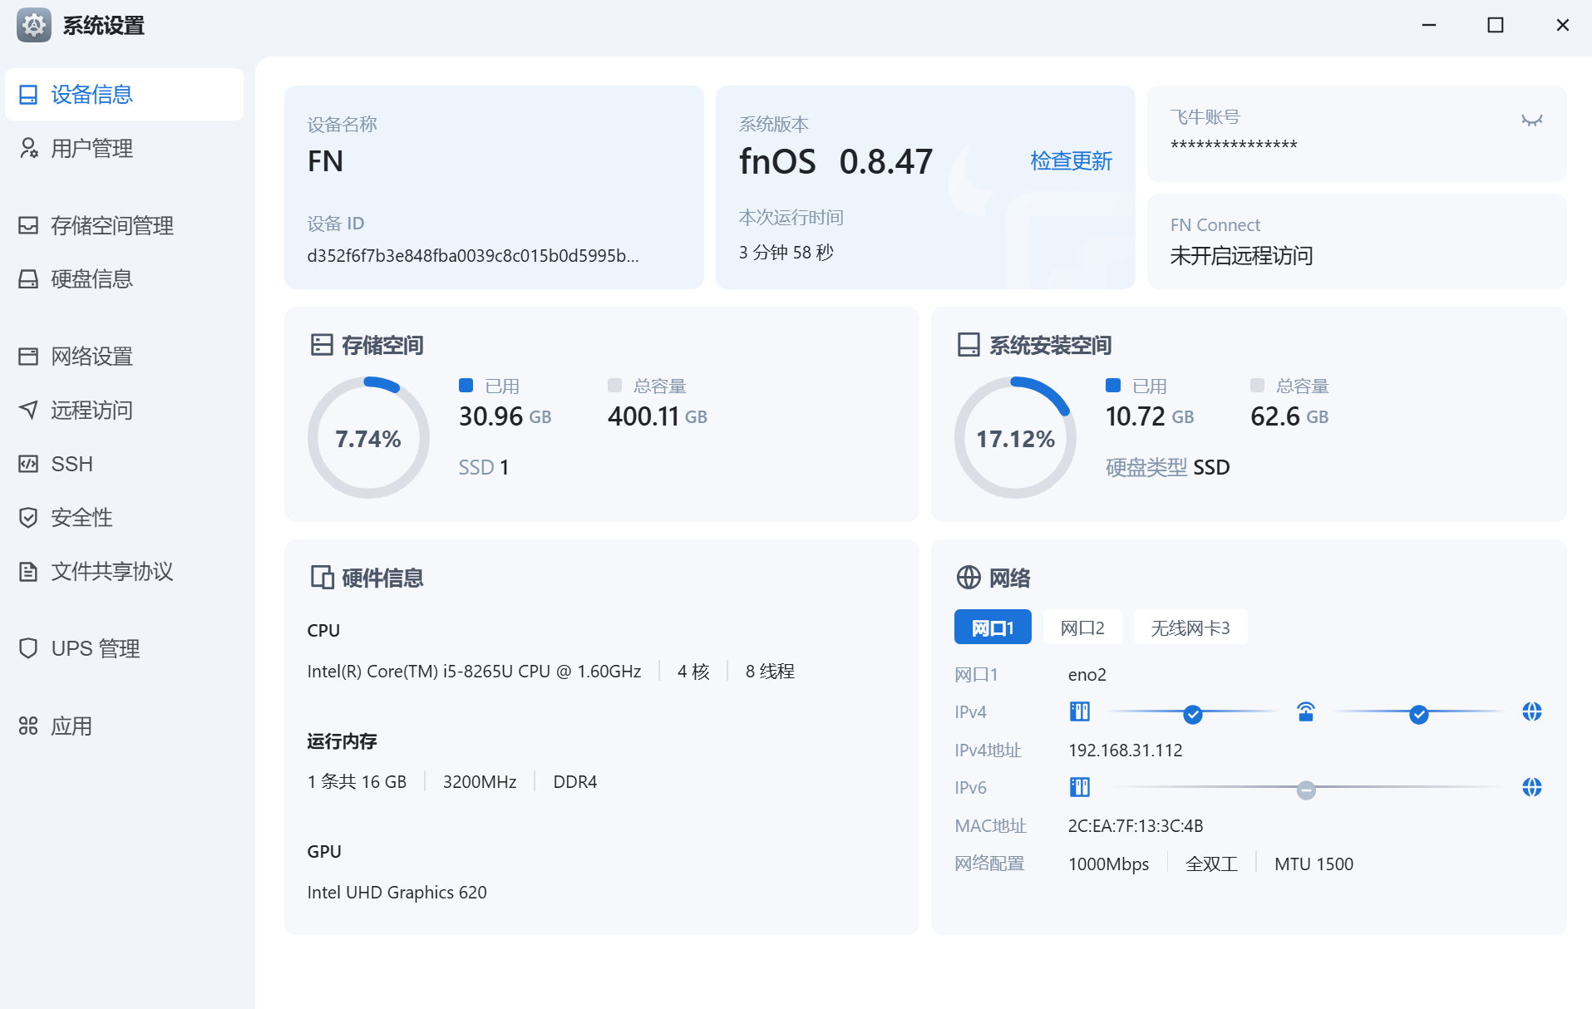1592x1009 pixels.
Task: Click the 未开启远程访问 FN Connect card
Action: point(1357,242)
